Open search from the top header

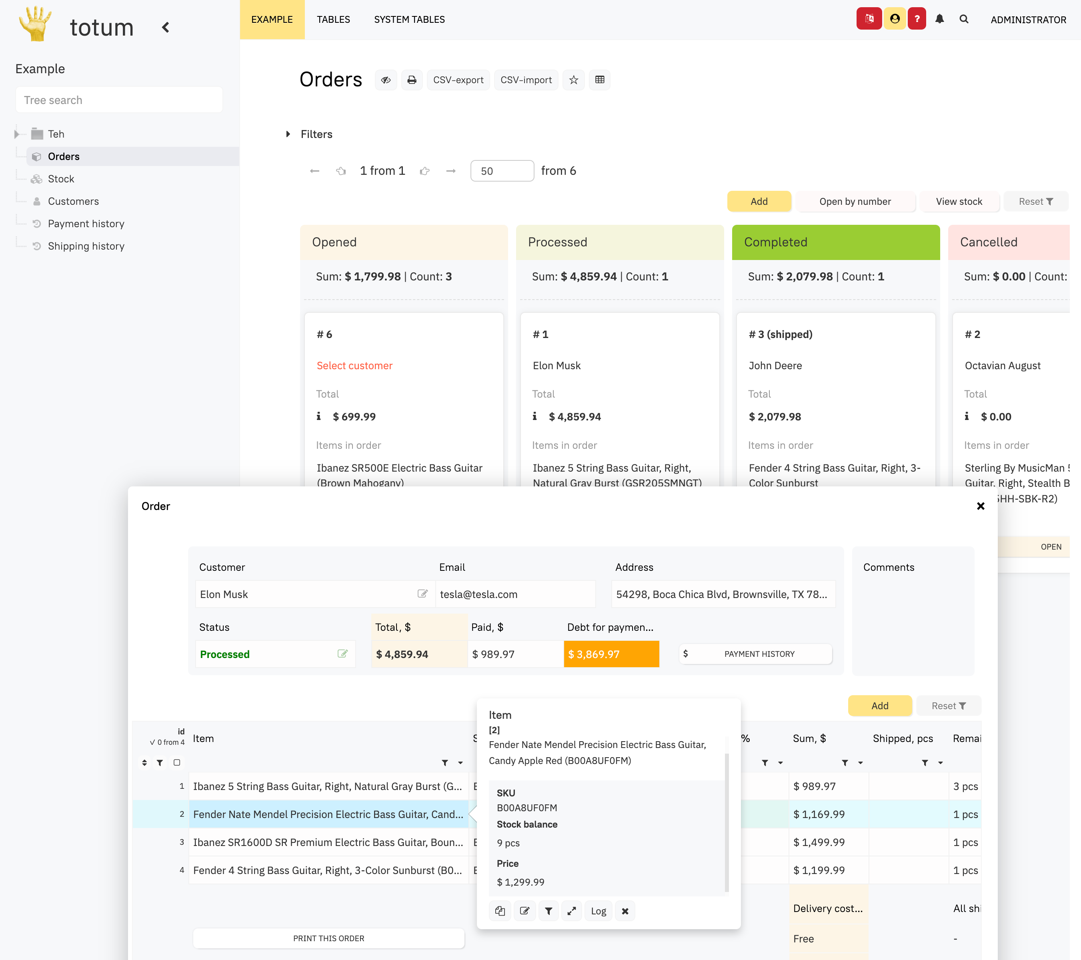point(965,20)
